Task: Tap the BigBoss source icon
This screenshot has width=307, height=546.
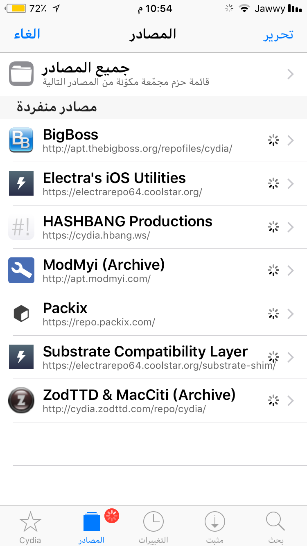Action: [x=21, y=140]
